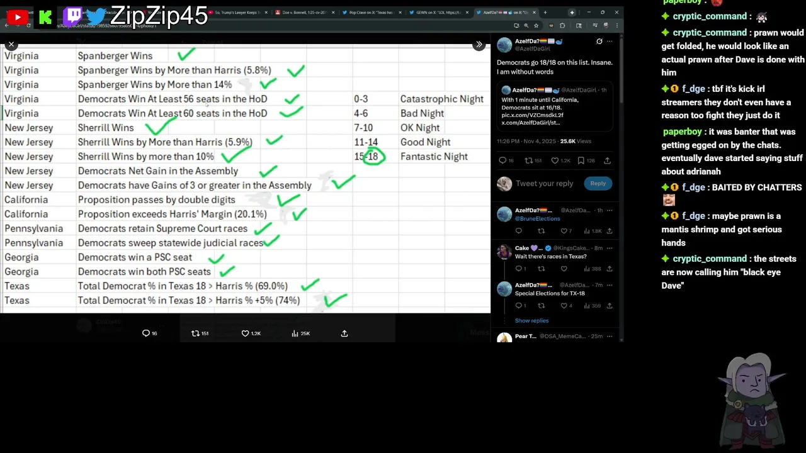View analytics under the photo (25K)
This screenshot has height=453, width=806.
click(301, 333)
